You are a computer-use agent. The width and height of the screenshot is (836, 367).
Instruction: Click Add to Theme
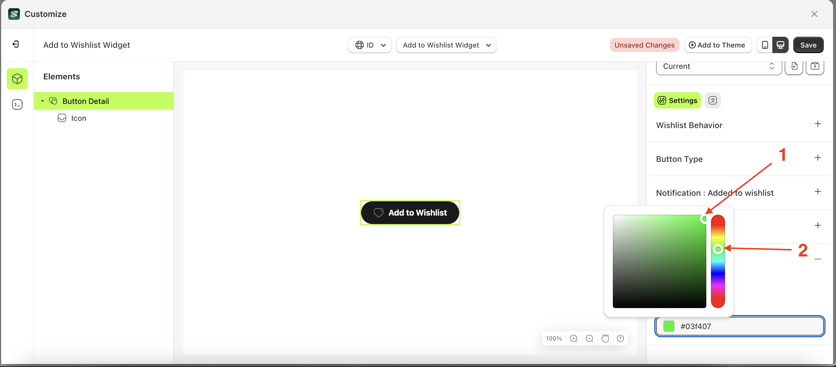point(718,45)
